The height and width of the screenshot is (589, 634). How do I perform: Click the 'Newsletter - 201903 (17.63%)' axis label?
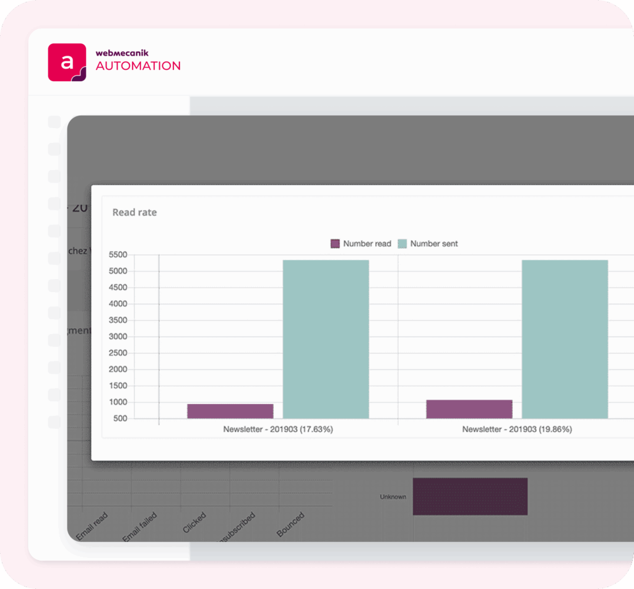point(278,429)
